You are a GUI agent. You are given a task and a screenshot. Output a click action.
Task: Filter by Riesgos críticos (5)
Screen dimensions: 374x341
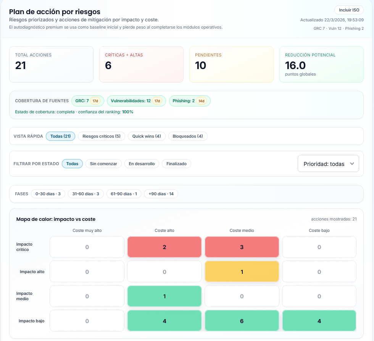pyautogui.click(x=102, y=136)
